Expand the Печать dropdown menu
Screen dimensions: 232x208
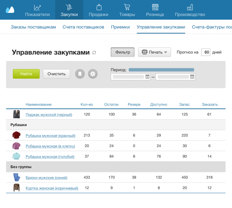coord(155,52)
